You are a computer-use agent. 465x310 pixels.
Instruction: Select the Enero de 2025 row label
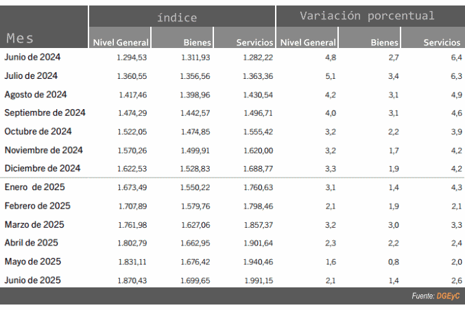click(35, 187)
